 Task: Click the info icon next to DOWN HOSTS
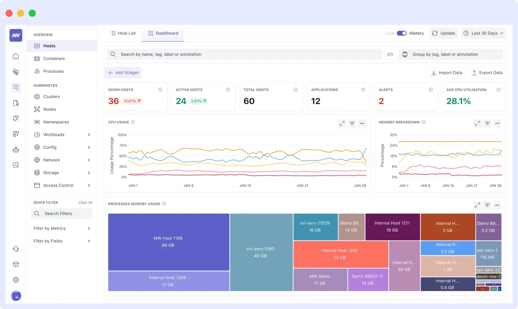tap(160, 89)
